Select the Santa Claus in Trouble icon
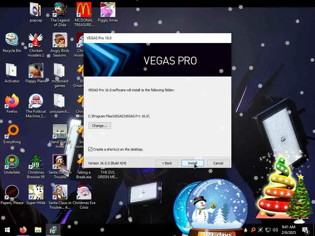Viewport: 315px width, 236px height. point(60,167)
